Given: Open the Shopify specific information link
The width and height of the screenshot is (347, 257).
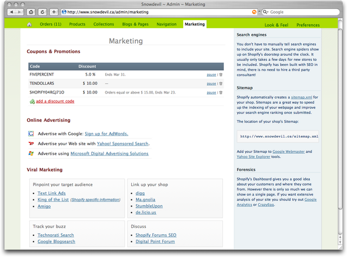Looking at the screenshot, I should (95, 200).
